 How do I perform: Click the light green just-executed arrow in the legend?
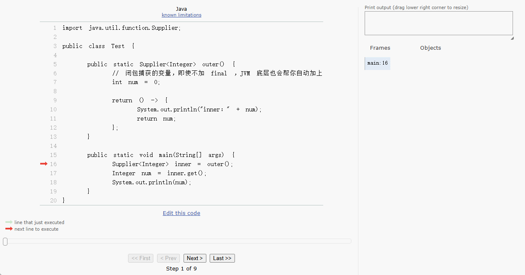click(9, 222)
